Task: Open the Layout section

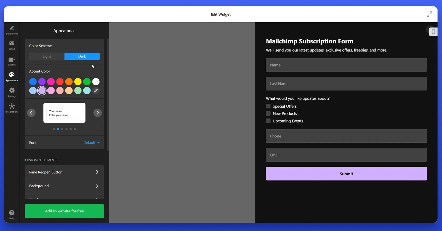Action: [x=12, y=61]
